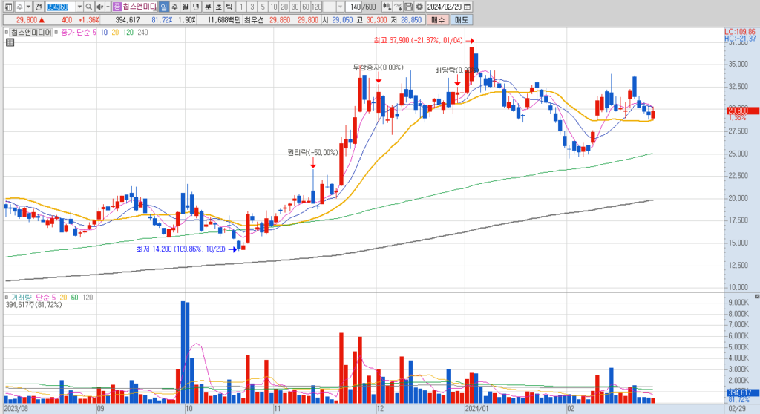Switch to 초 (second) chart period

218,7
